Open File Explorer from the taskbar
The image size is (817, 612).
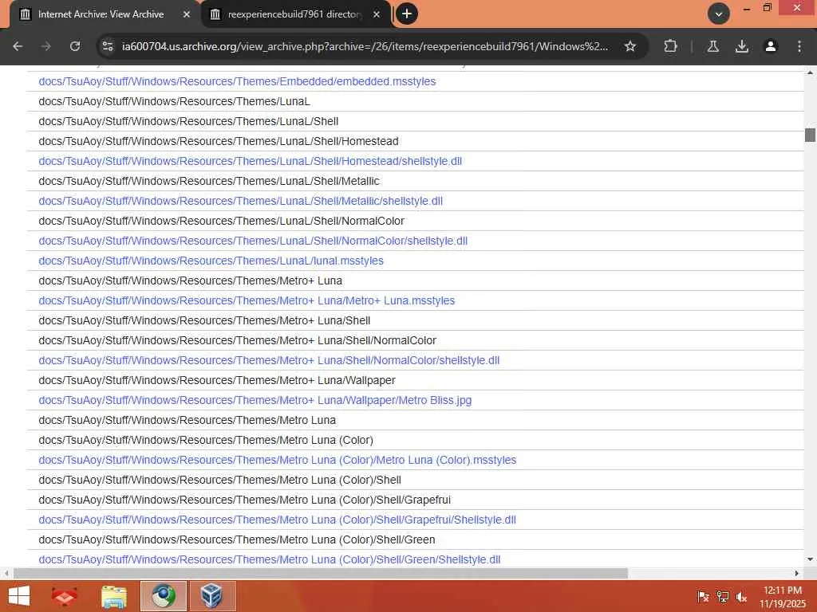coord(114,596)
